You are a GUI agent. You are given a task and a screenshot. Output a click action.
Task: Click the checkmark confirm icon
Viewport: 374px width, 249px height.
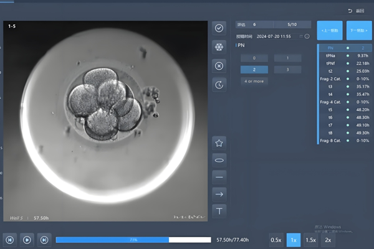219,28
